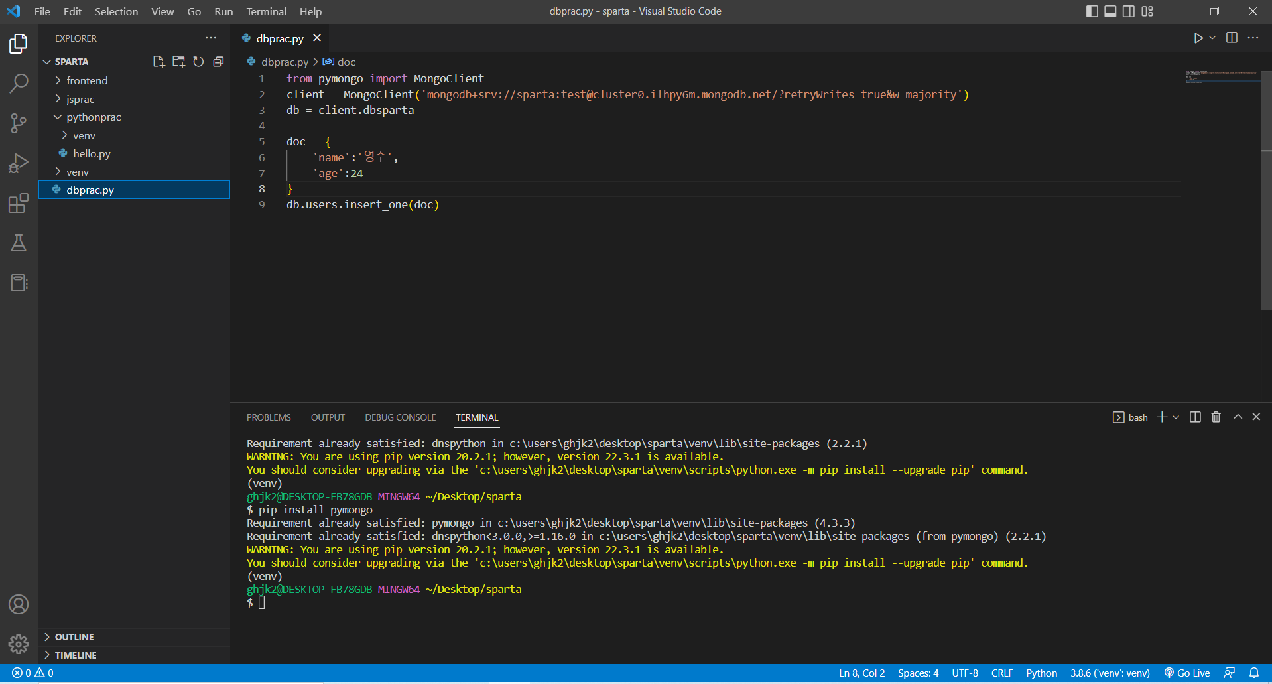The width and height of the screenshot is (1272, 684).
Task: Open the Source Control view
Action: point(19,123)
